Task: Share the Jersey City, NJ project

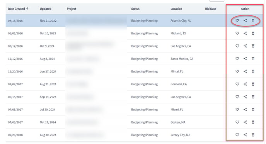Action: (245, 135)
